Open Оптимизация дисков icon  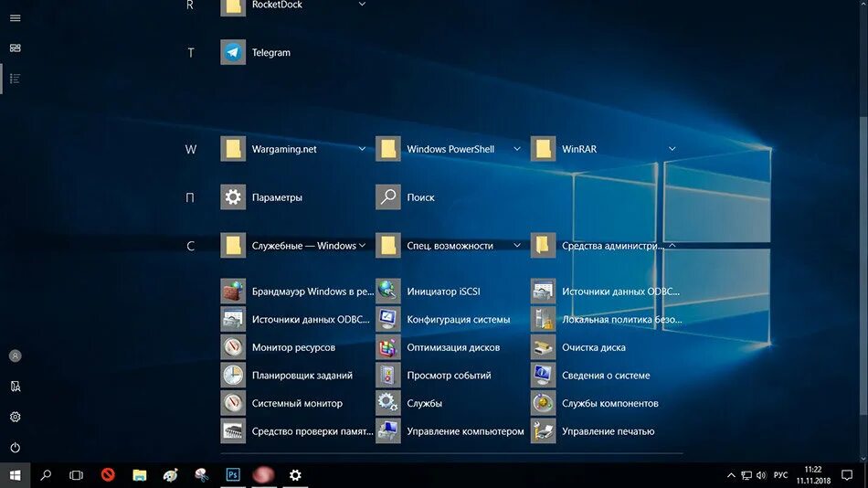(388, 347)
